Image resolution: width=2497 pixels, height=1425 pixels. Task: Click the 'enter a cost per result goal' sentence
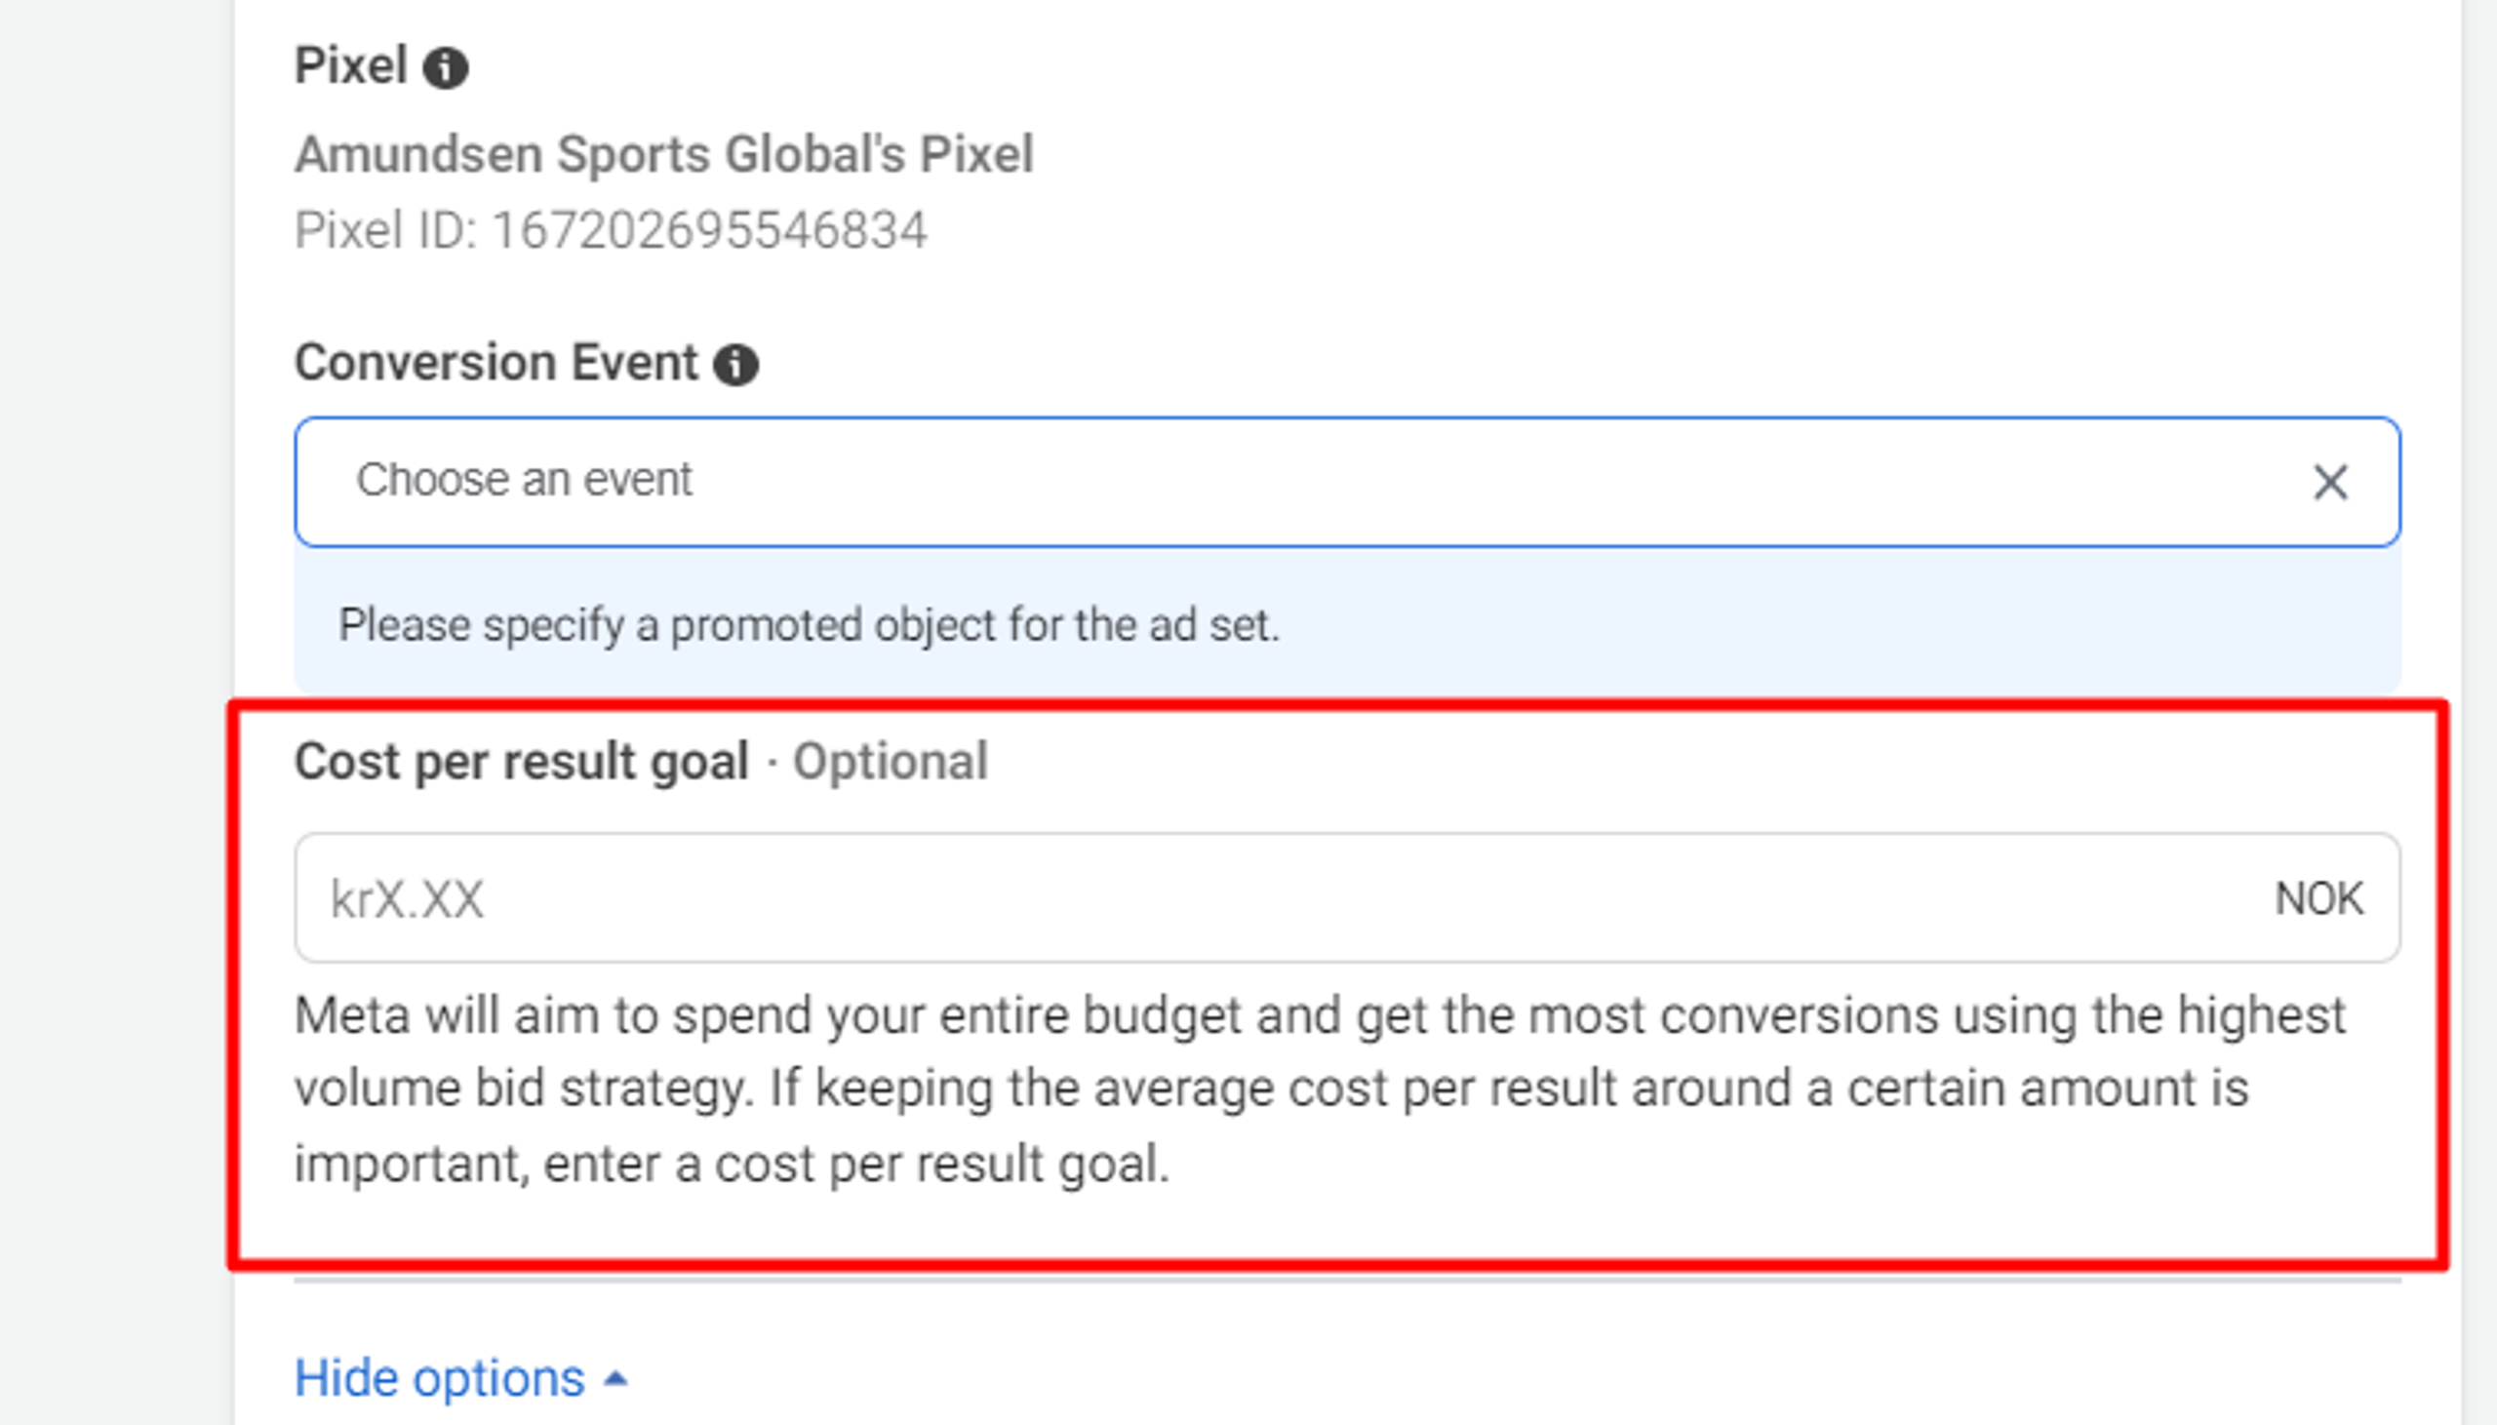855,1165
